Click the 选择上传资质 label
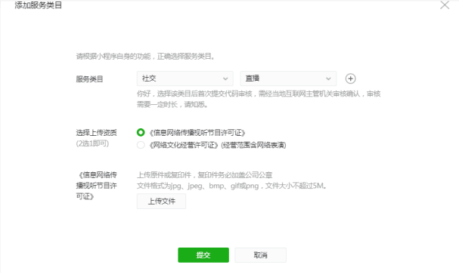This screenshot has width=459, height=274. tap(96, 133)
